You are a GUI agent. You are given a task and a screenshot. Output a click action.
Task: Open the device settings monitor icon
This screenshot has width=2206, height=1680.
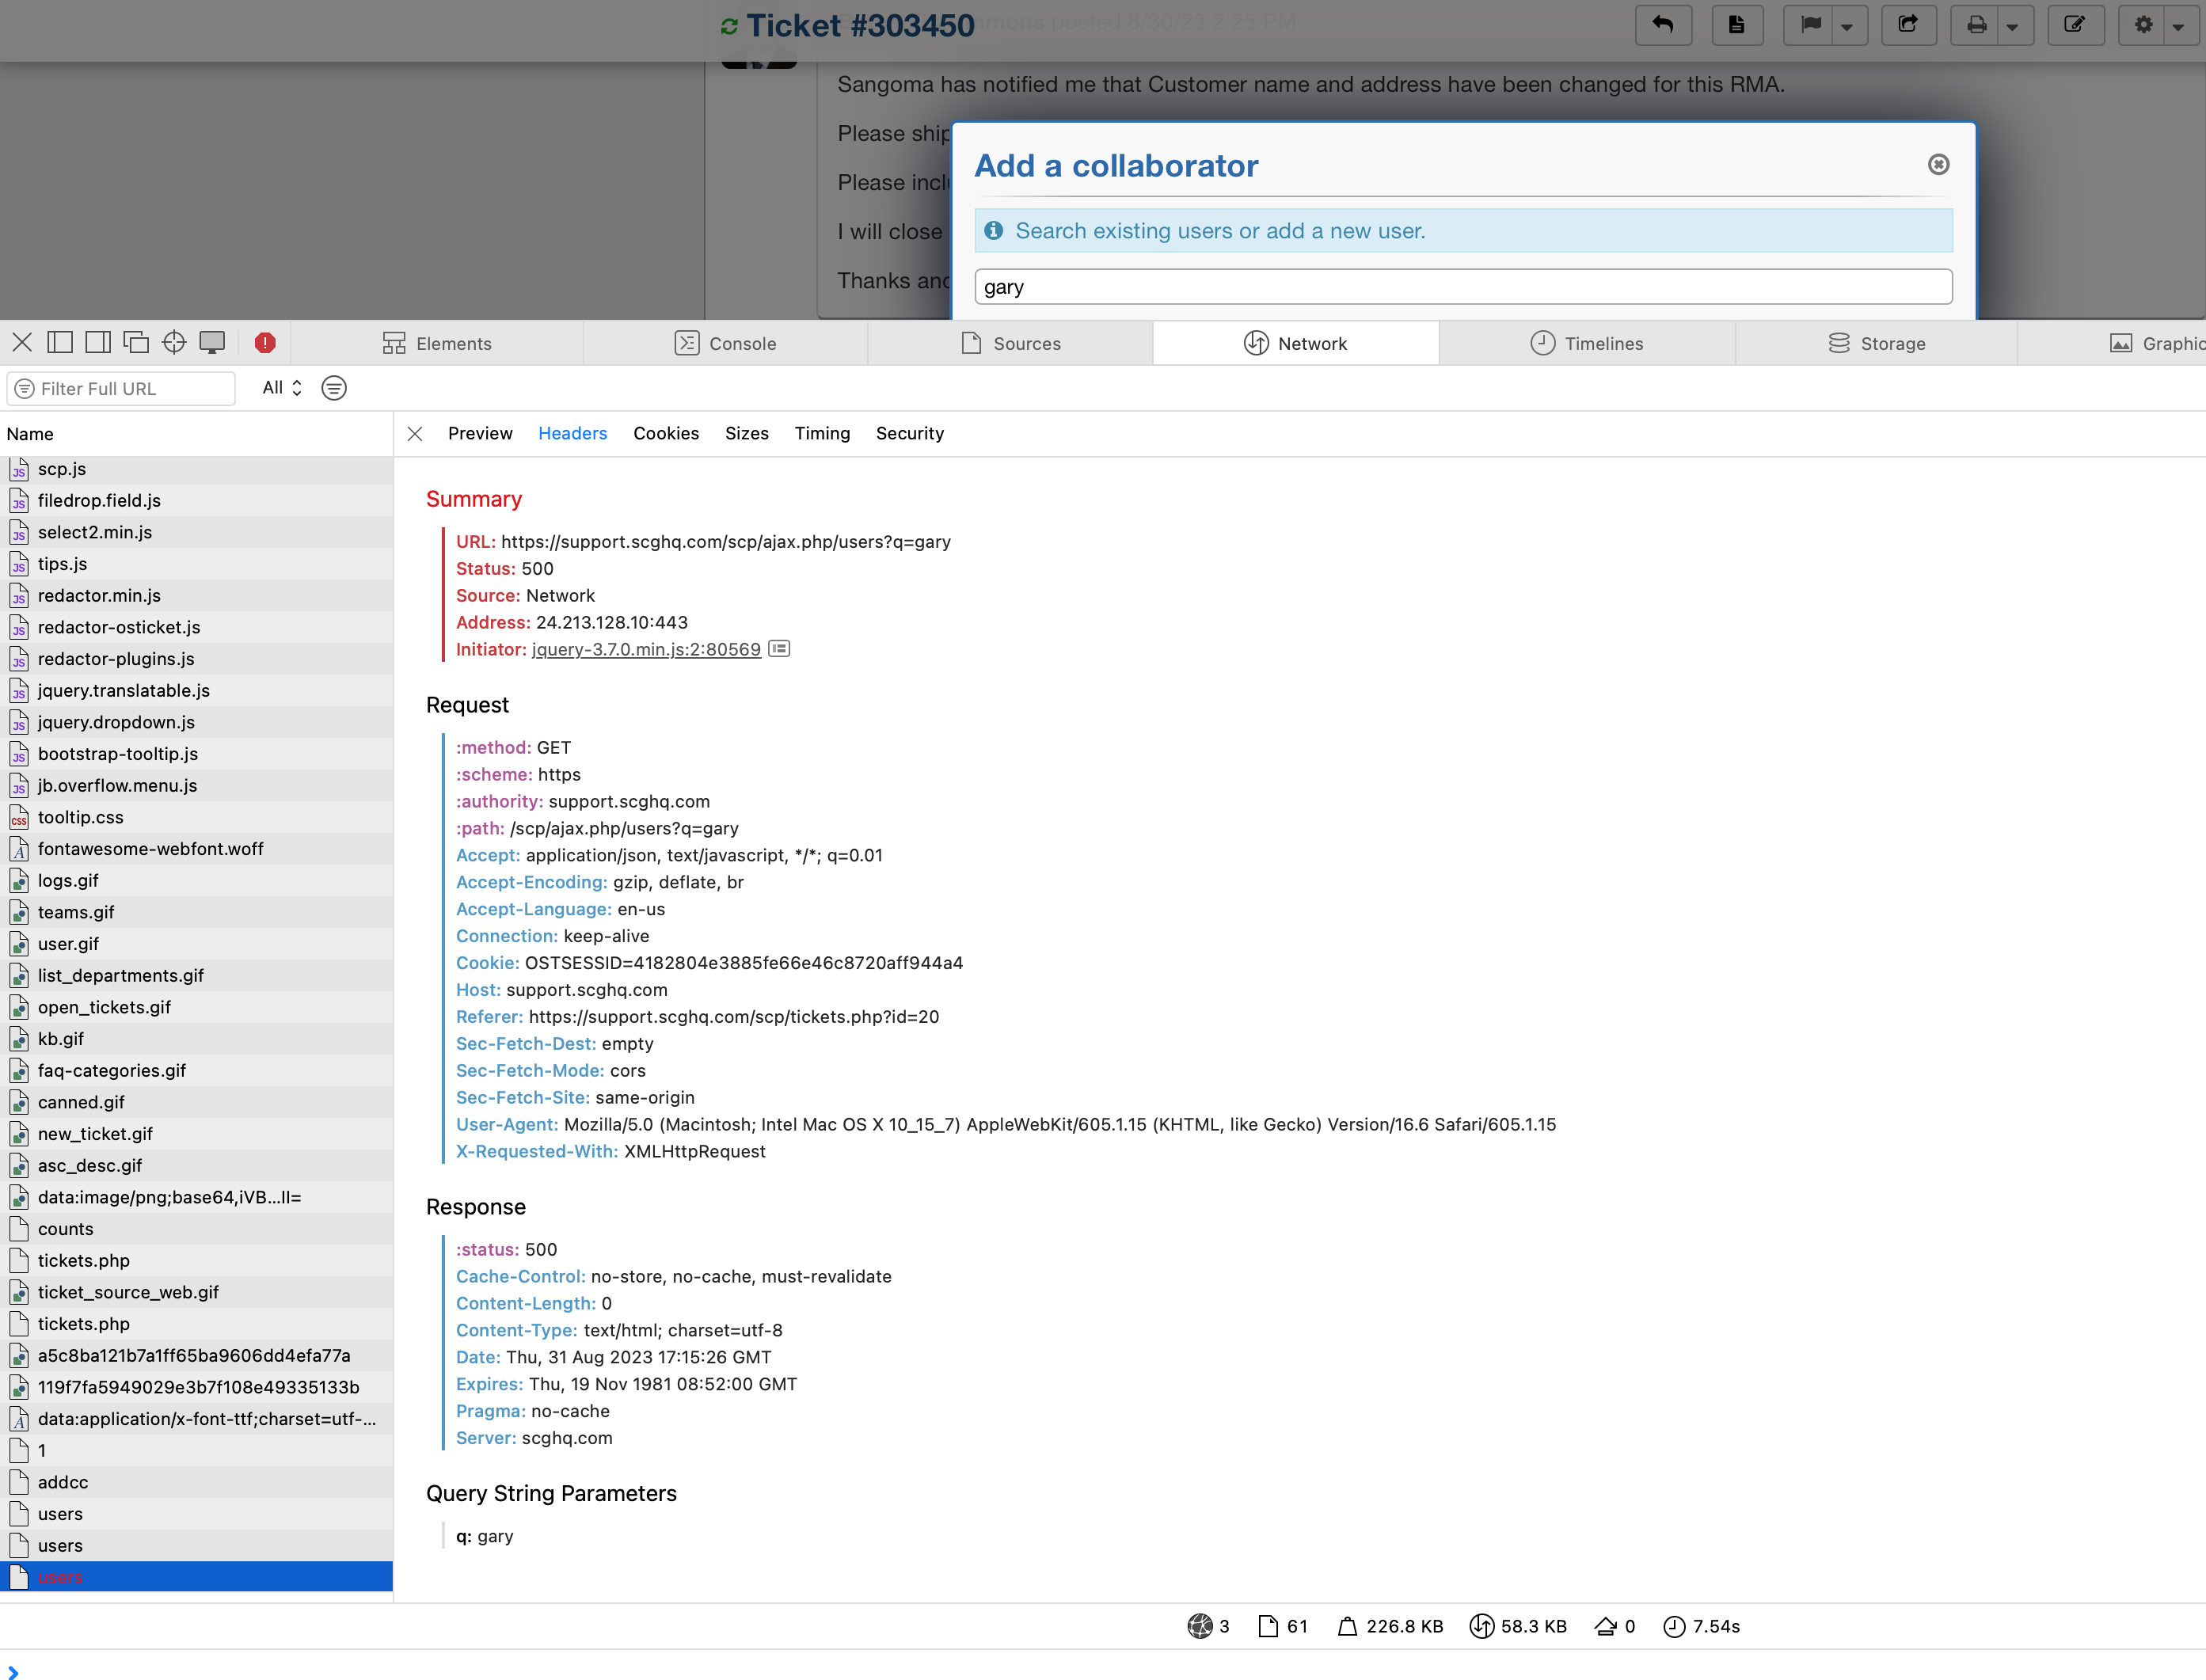[x=212, y=343]
